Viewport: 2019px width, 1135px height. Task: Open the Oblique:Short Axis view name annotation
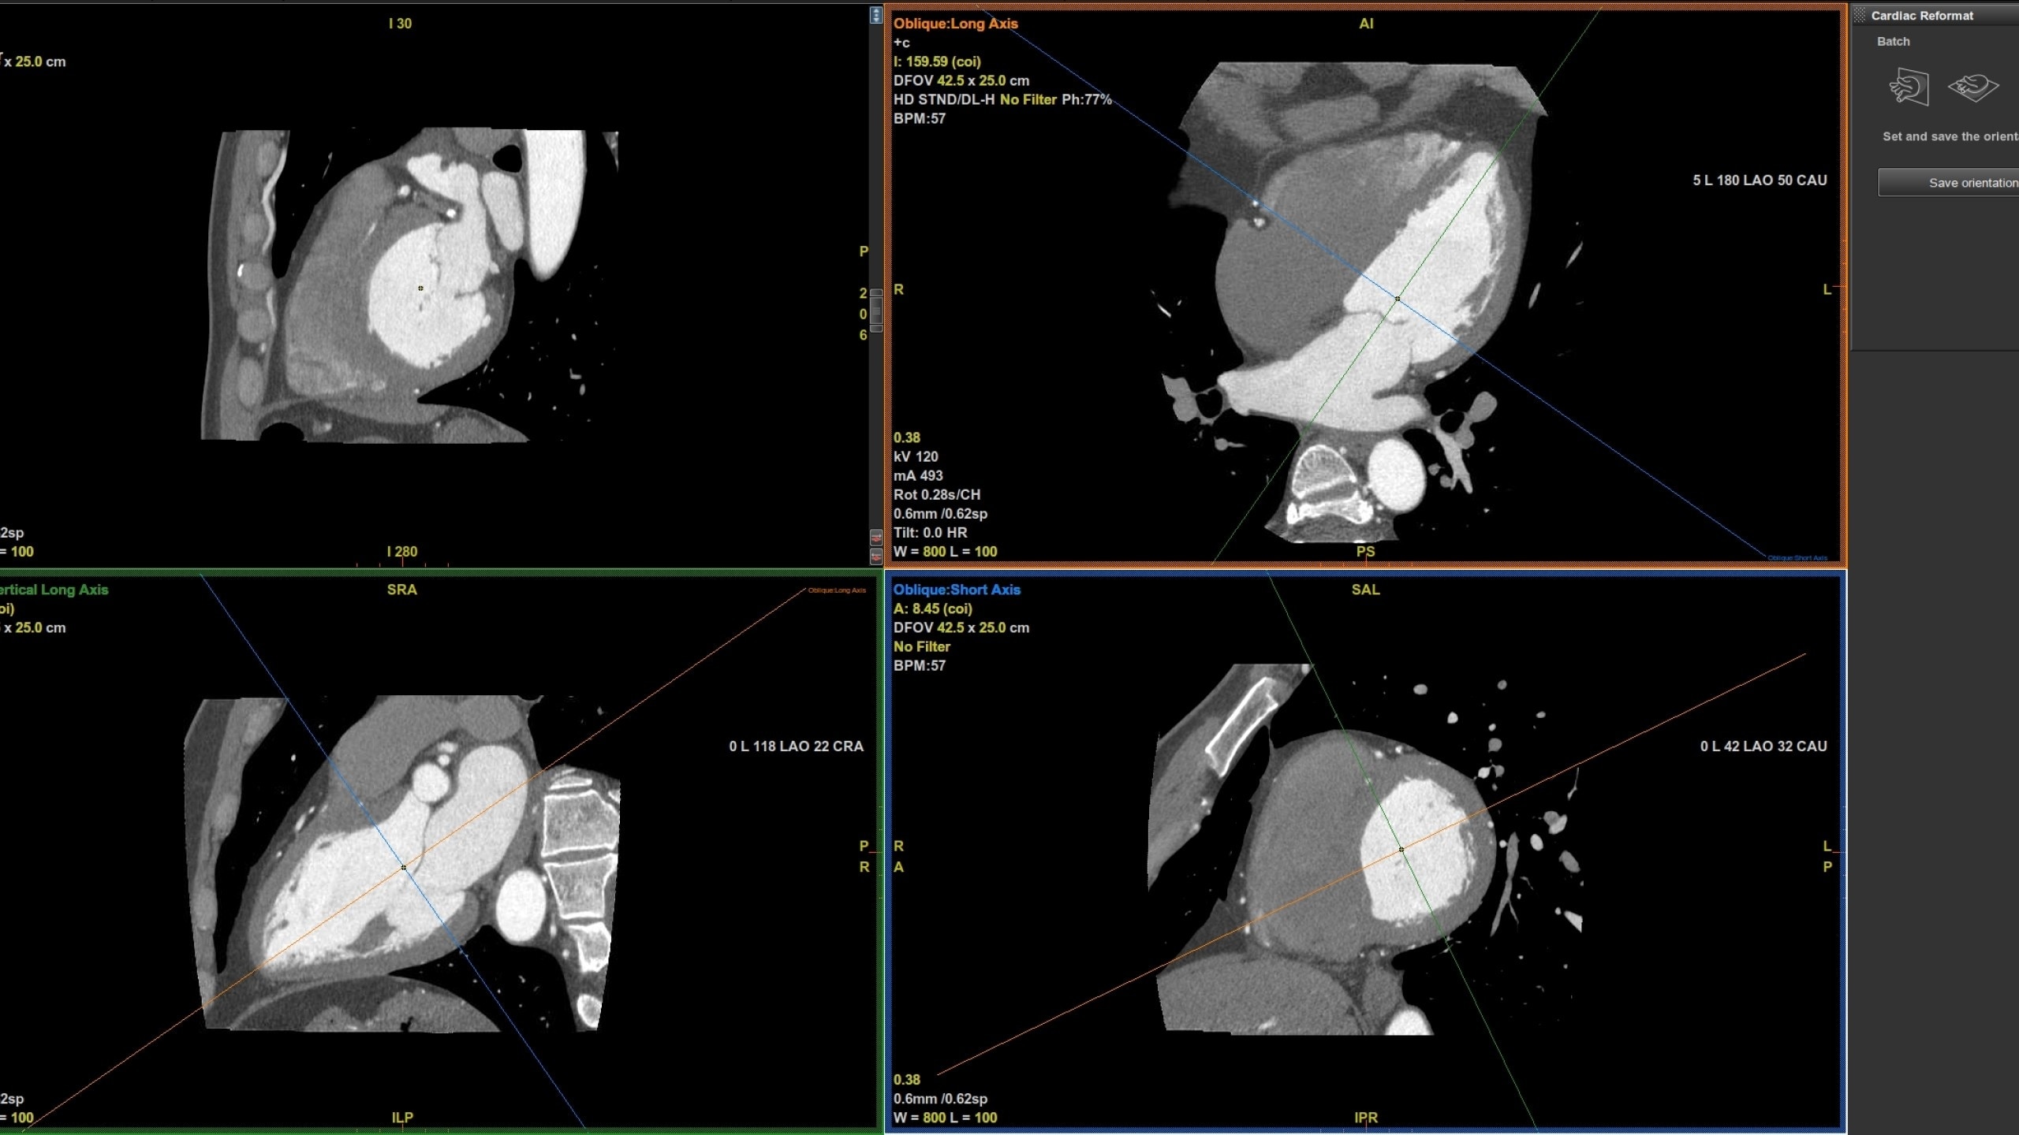(x=957, y=590)
